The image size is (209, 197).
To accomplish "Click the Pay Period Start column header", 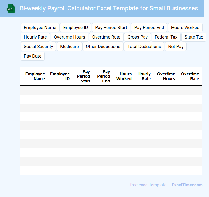I will [84, 76].
